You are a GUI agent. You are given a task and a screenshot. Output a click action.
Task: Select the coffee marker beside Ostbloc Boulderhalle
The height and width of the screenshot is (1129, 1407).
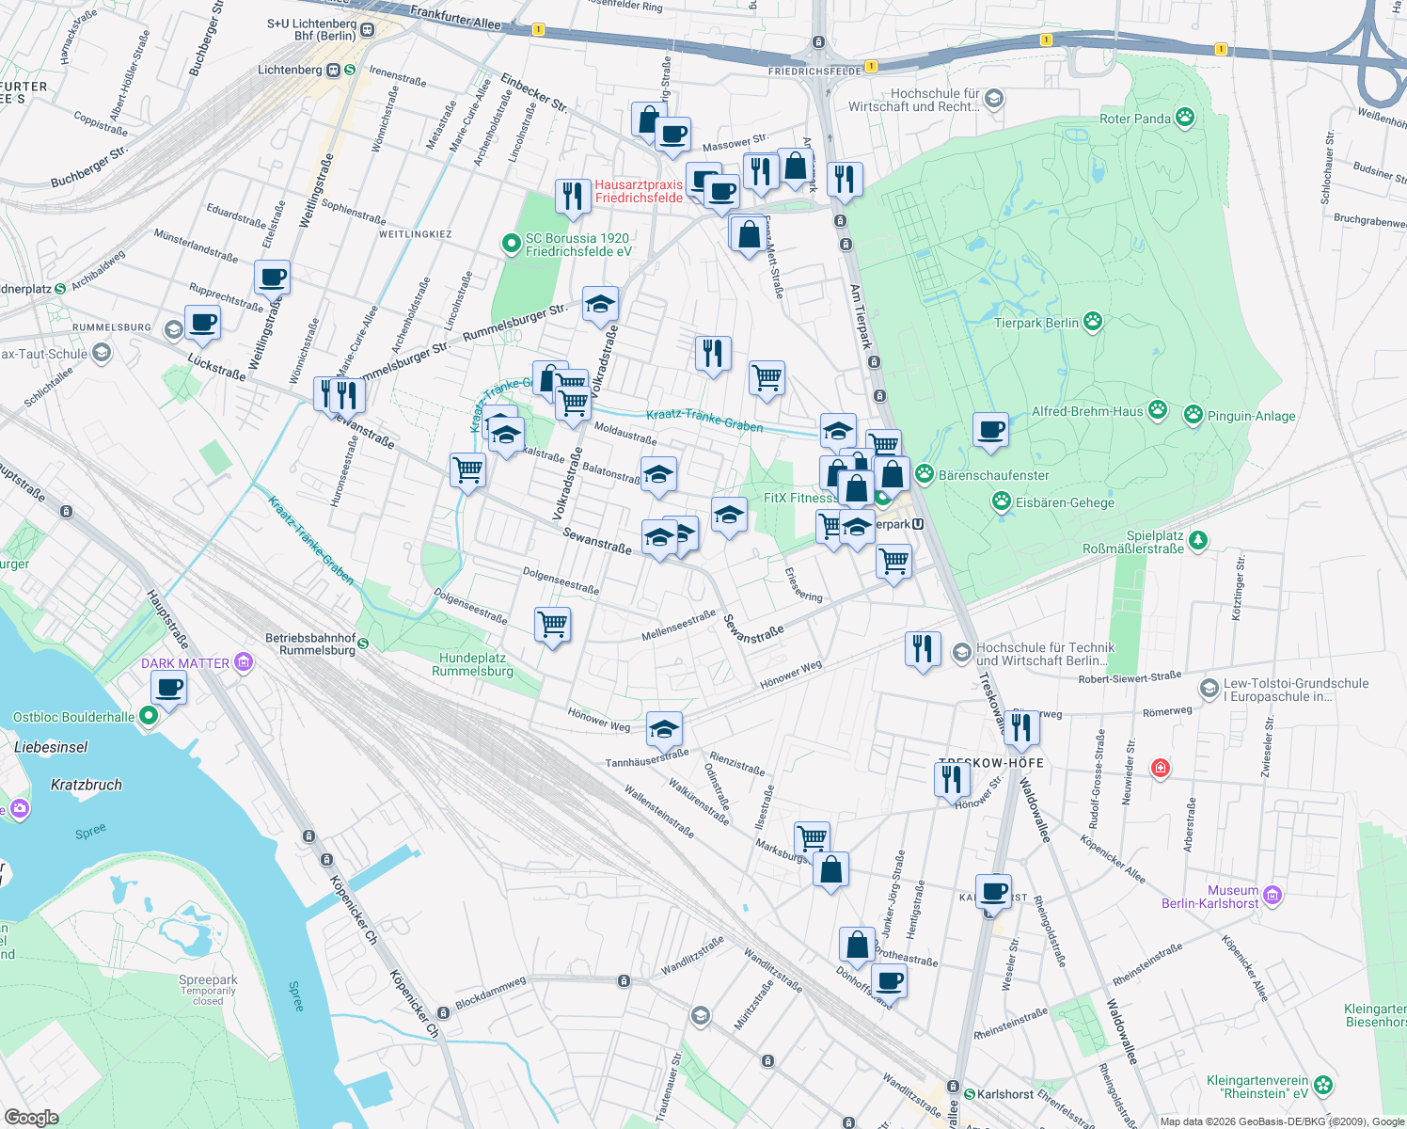(x=169, y=689)
